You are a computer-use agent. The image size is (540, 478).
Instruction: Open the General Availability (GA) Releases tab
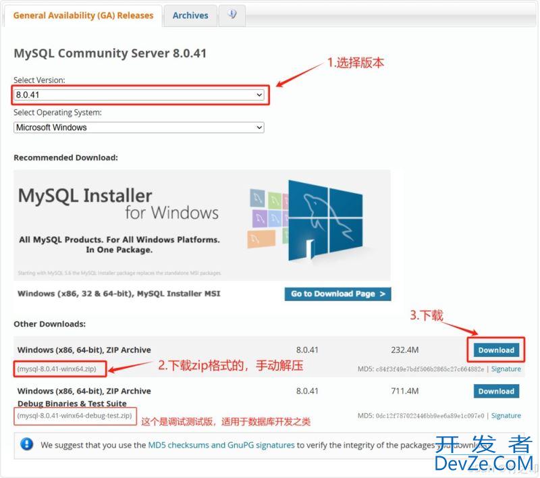[83, 16]
